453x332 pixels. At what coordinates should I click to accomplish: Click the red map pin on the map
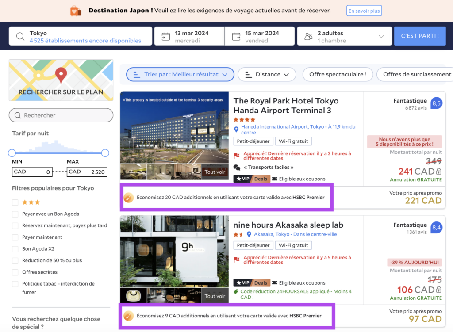61,76
